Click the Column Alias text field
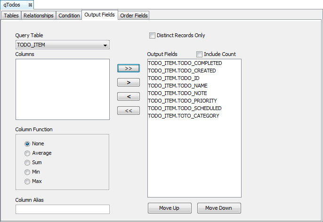 [62, 209]
